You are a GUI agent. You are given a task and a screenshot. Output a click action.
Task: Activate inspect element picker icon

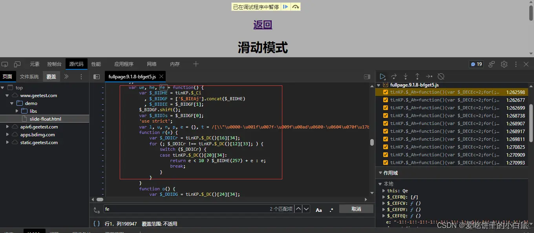5,64
